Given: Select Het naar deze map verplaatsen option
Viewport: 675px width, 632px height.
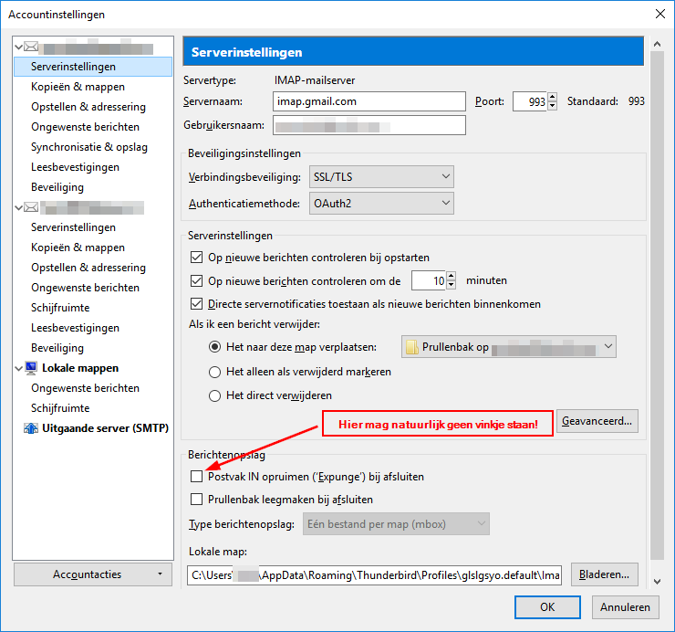Looking at the screenshot, I should (214, 347).
